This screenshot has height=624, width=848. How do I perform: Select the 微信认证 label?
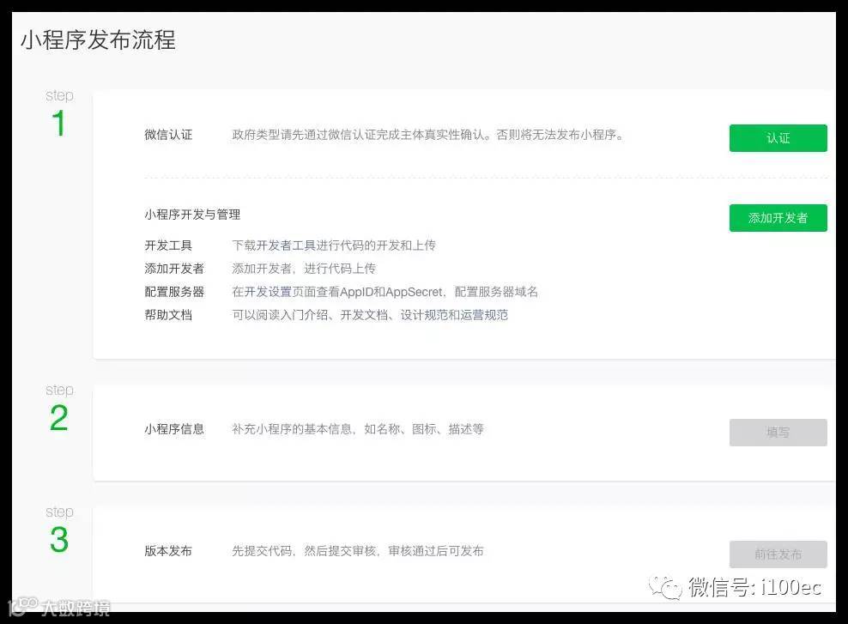pos(168,135)
